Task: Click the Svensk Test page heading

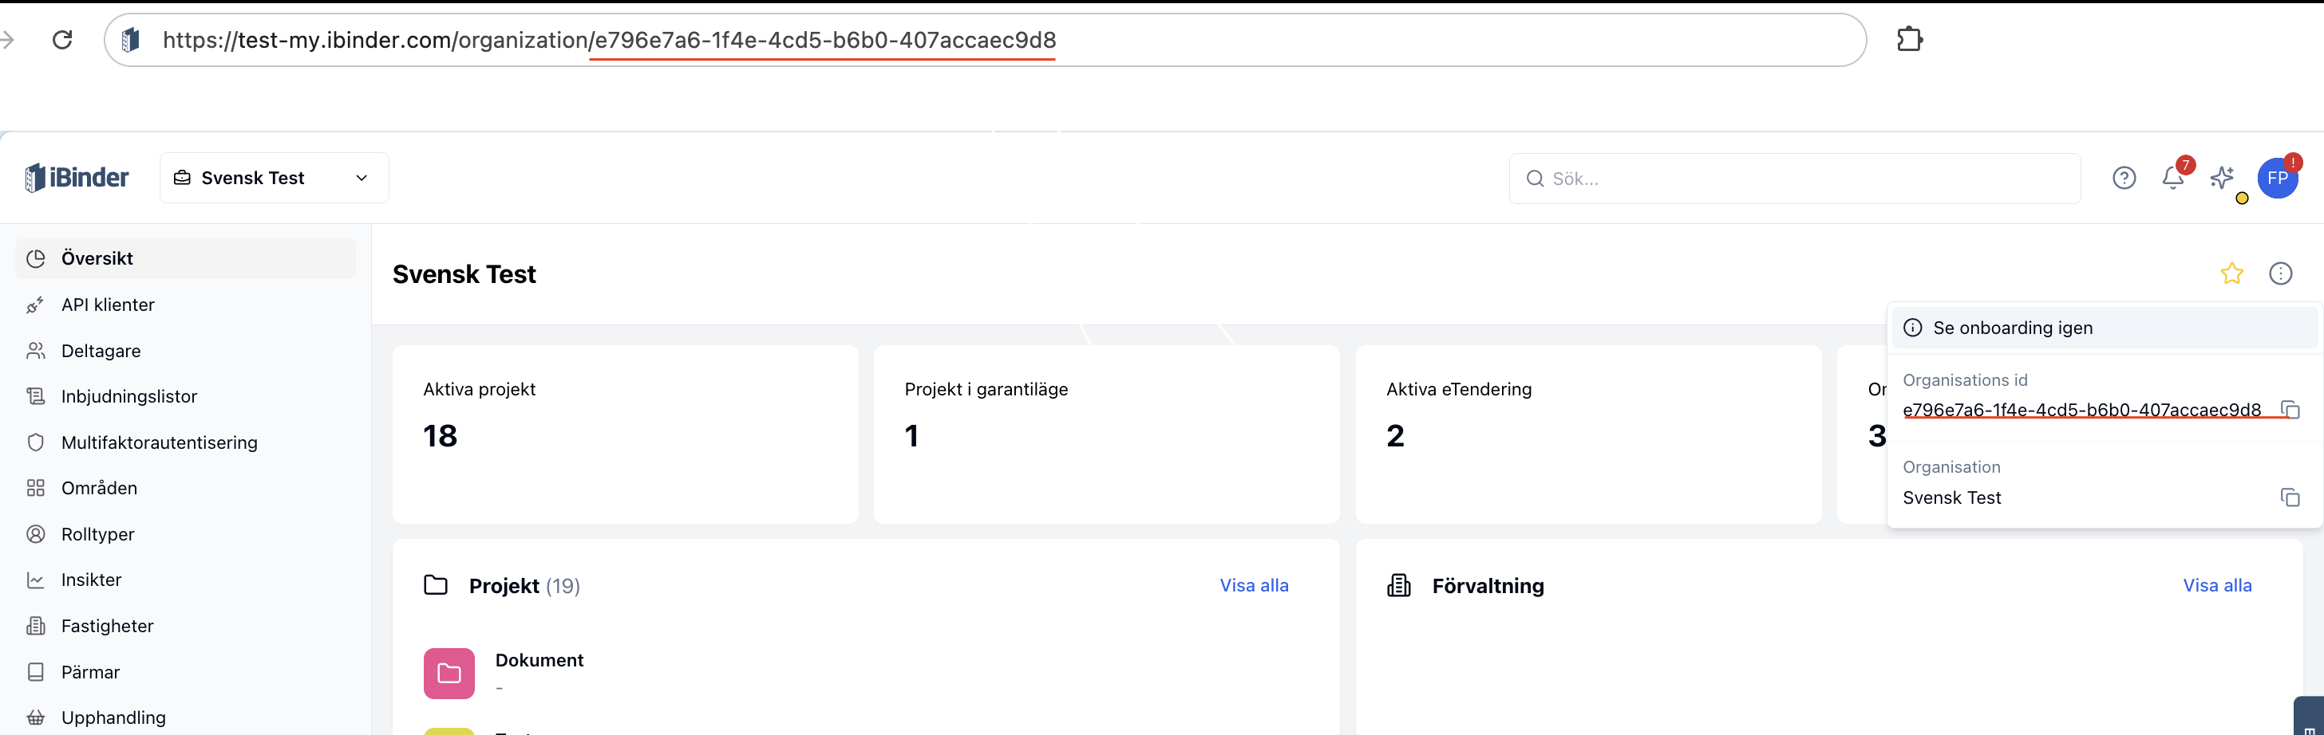Action: point(464,273)
